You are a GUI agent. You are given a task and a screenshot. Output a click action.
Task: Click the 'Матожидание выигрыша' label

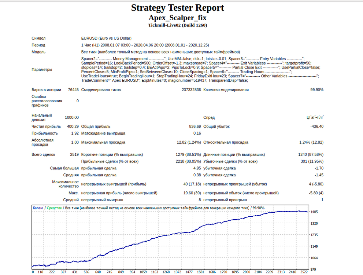pyautogui.click(x=103, y=133)
